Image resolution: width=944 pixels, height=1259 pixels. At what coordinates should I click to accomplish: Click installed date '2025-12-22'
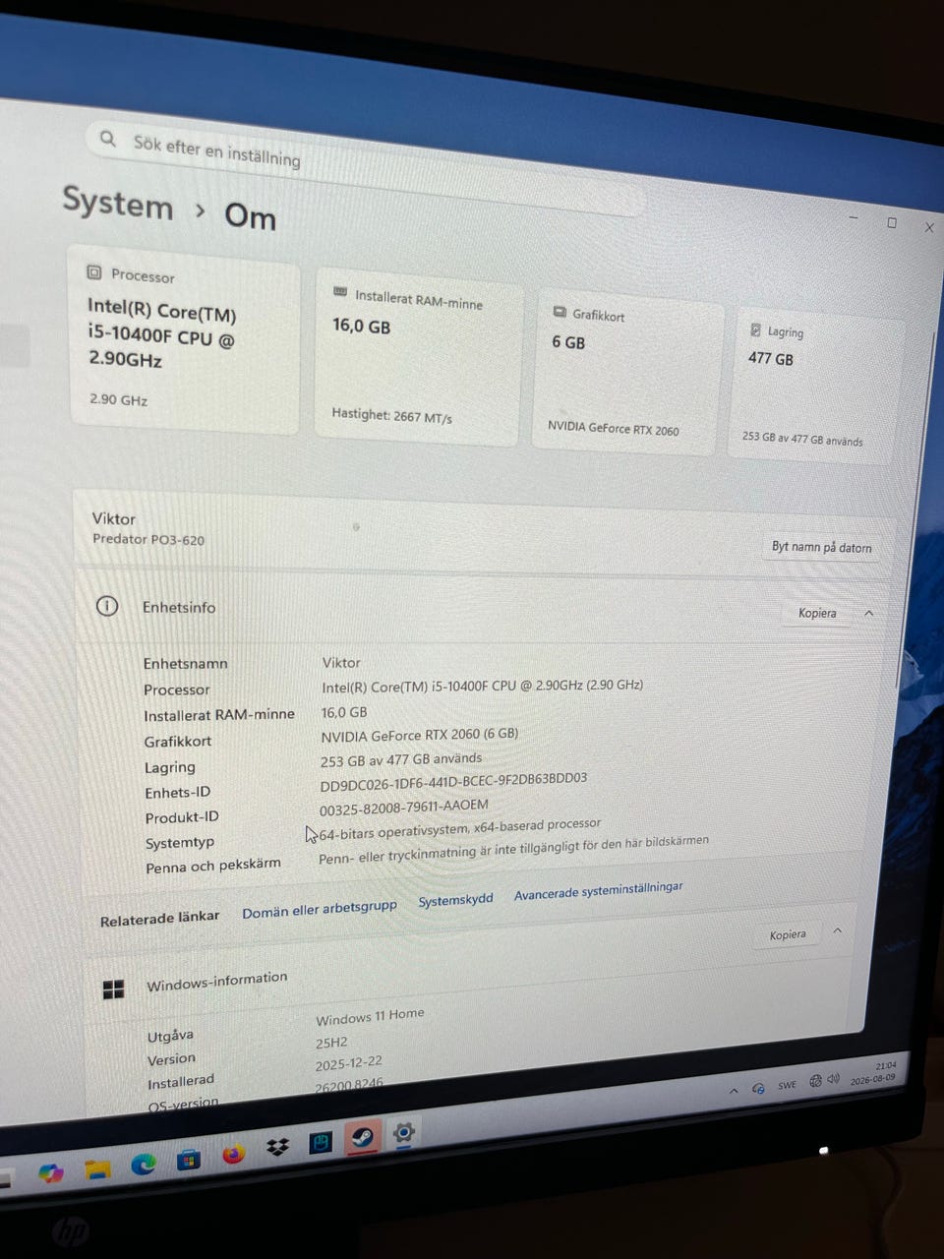349,1063
